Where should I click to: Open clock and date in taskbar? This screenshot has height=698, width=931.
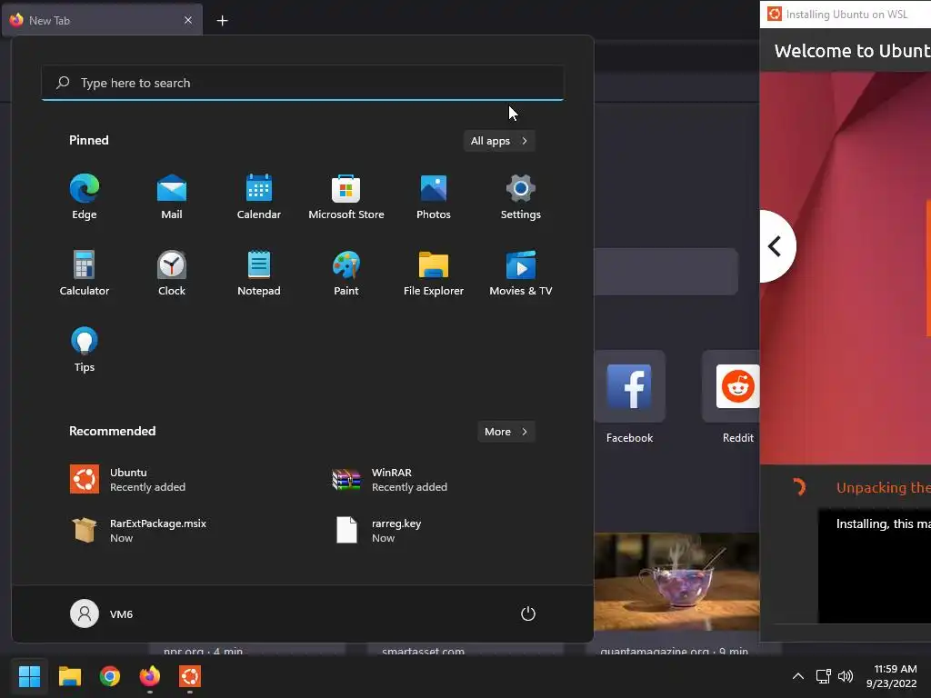point(893,676)
